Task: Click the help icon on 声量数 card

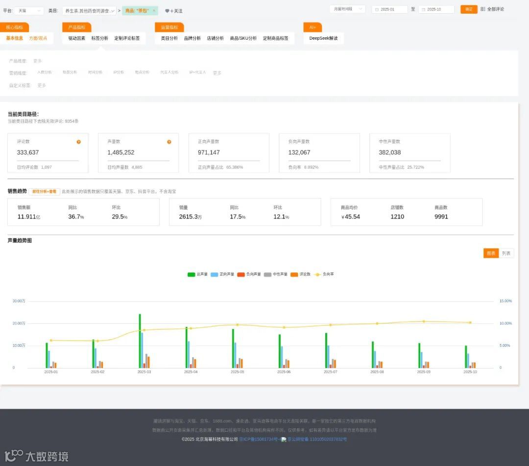Action: (169, 142)
